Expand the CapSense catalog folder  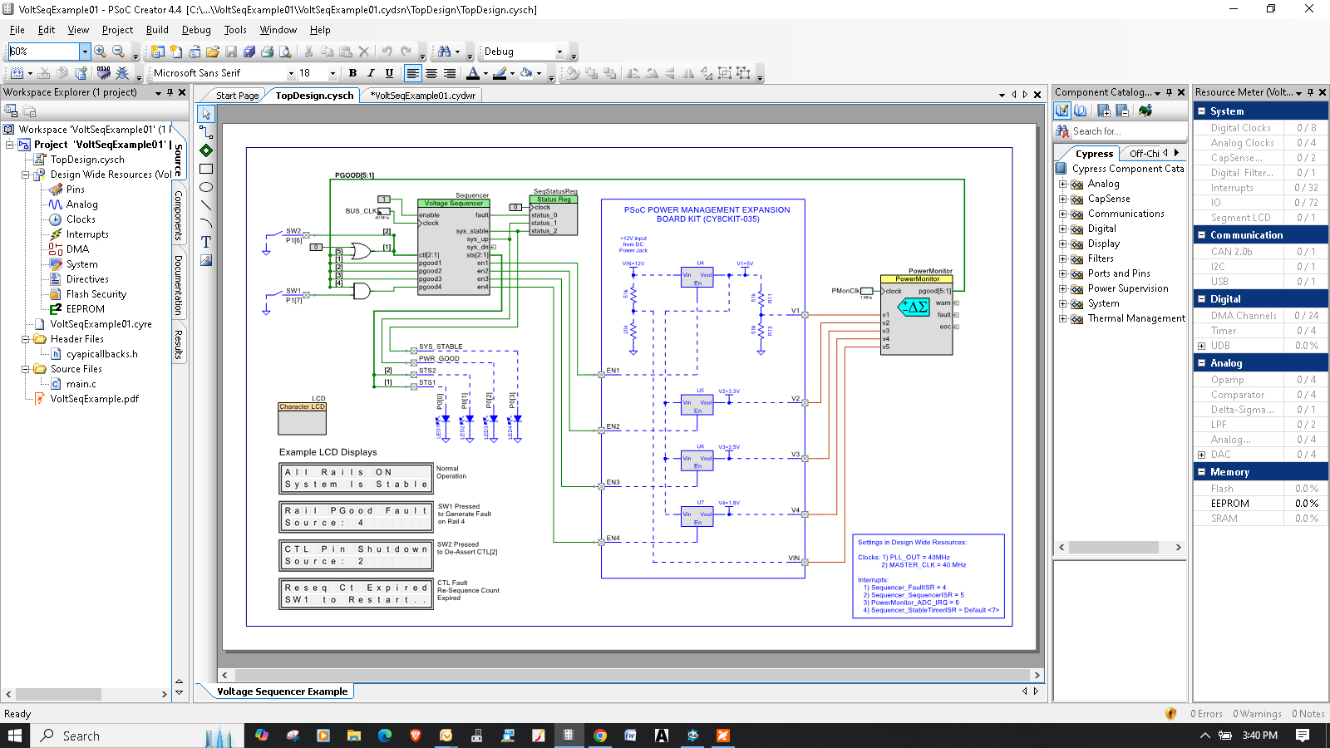click(x=1062, y=199)
